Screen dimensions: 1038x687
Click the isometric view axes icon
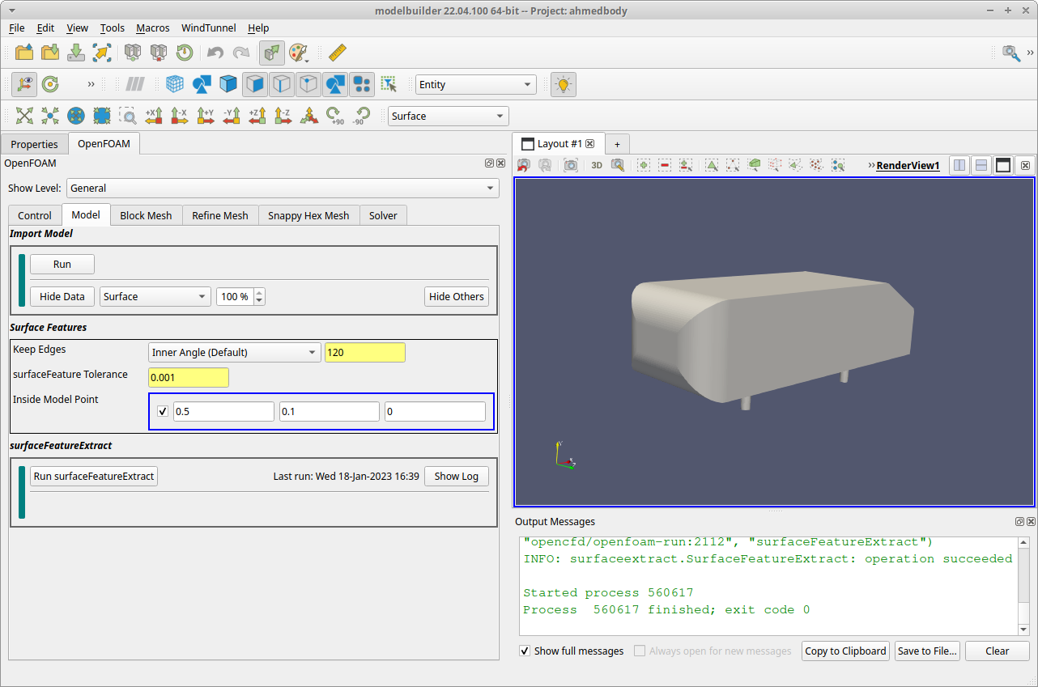(x=308, y=116)
